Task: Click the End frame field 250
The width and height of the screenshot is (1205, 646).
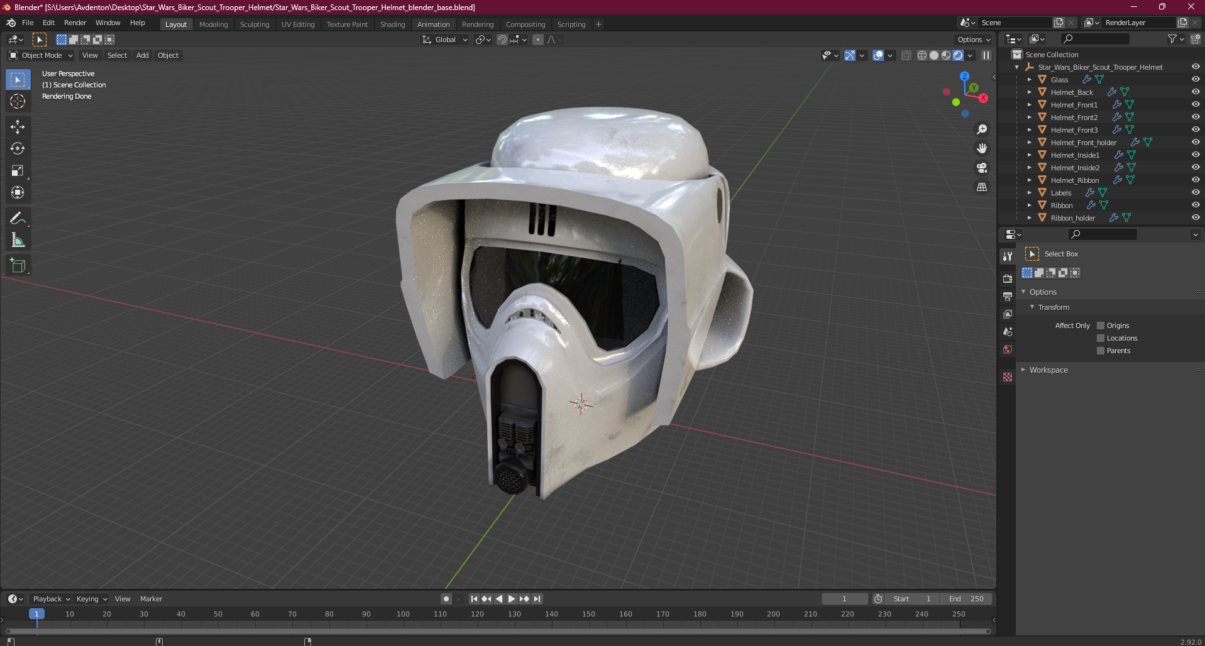Action: [x=966, y=599]
